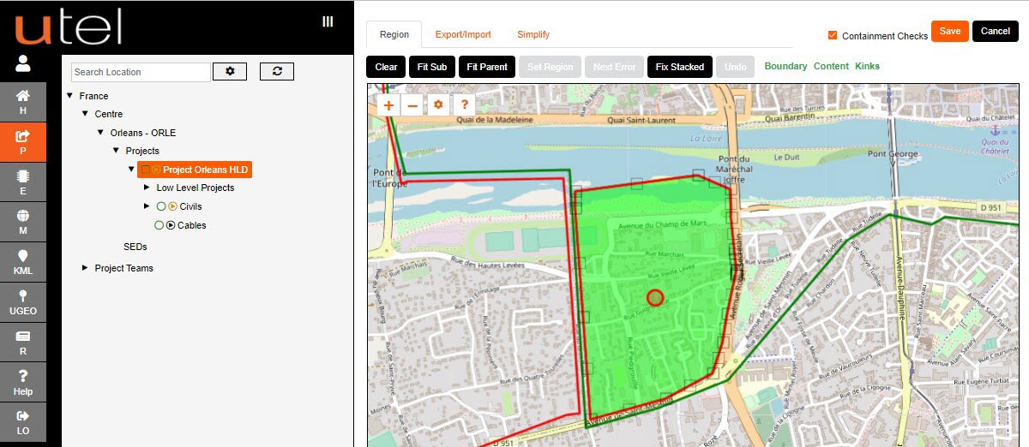Viewport: 1029px width, 447px height.
Task: Zoom in on the map
Action: [x=388, y=104]
